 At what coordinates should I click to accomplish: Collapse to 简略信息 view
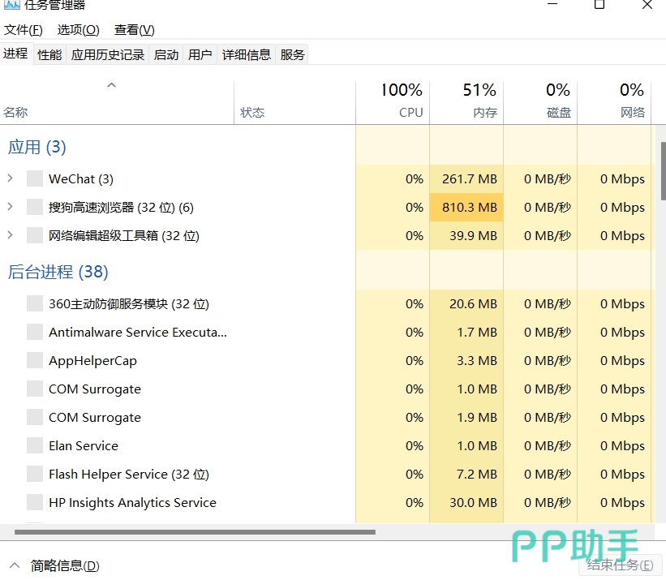click(x=54, y=565)
